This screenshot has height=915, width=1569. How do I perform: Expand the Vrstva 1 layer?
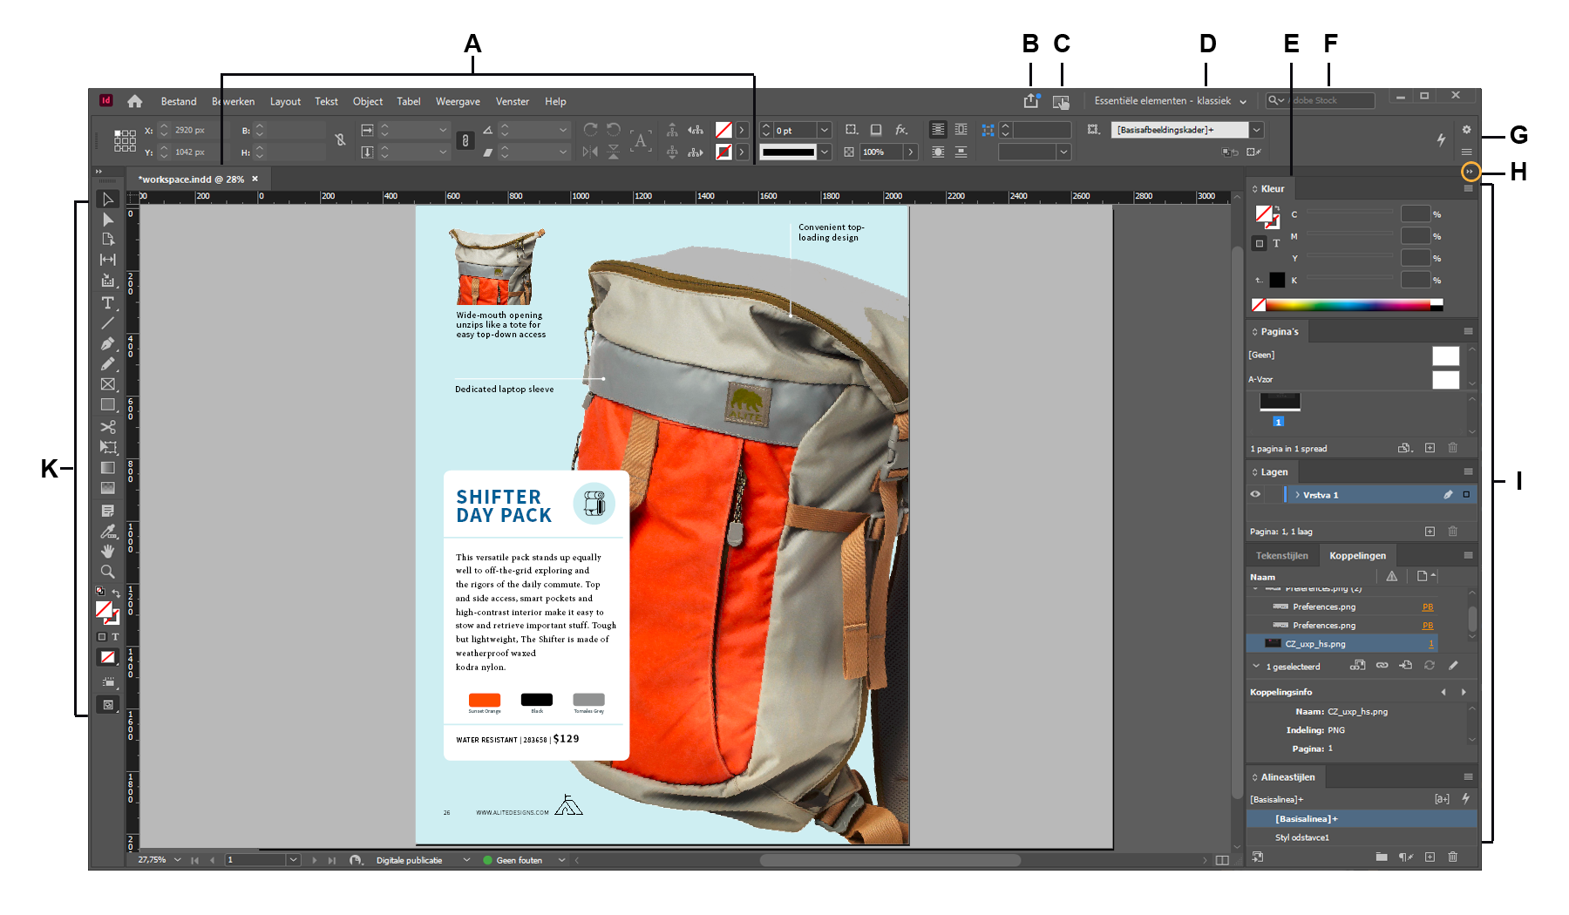point(1297,494)
